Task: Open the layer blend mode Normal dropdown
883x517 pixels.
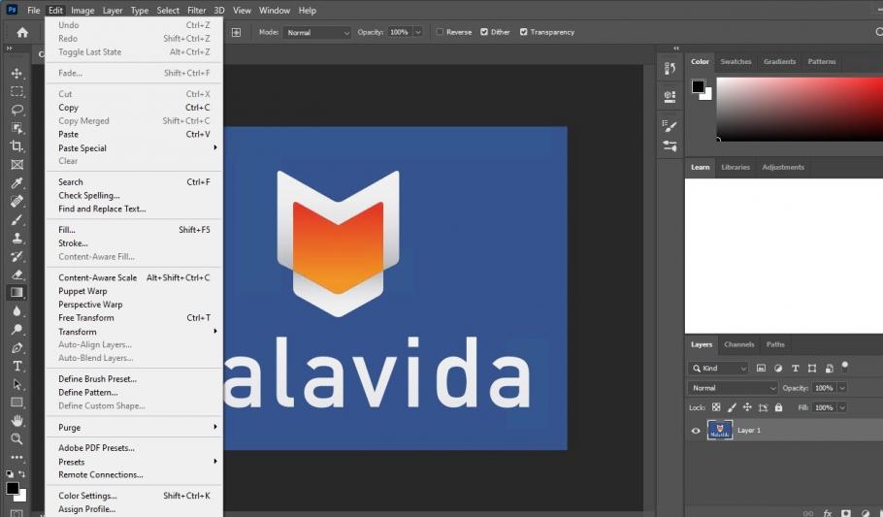Action: [733, 388]
